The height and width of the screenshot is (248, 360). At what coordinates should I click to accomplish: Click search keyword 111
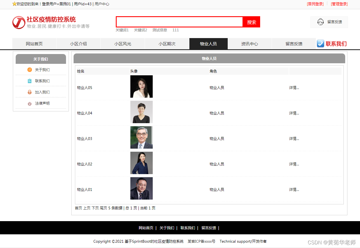click(x=175, y=30)
